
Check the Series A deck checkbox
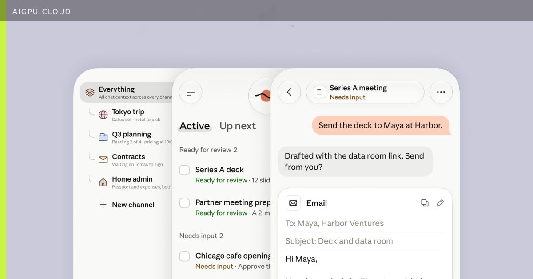[185, 170]
